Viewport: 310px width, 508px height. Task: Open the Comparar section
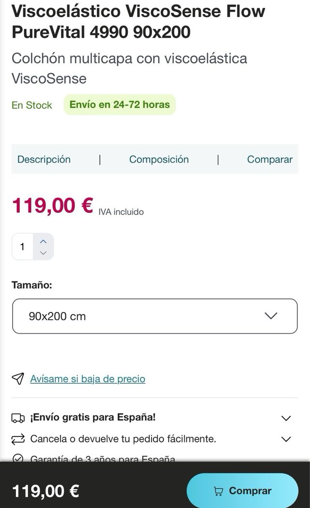pos(270,159)
